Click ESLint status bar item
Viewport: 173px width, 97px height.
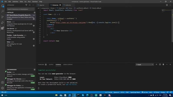coord(157,92)
